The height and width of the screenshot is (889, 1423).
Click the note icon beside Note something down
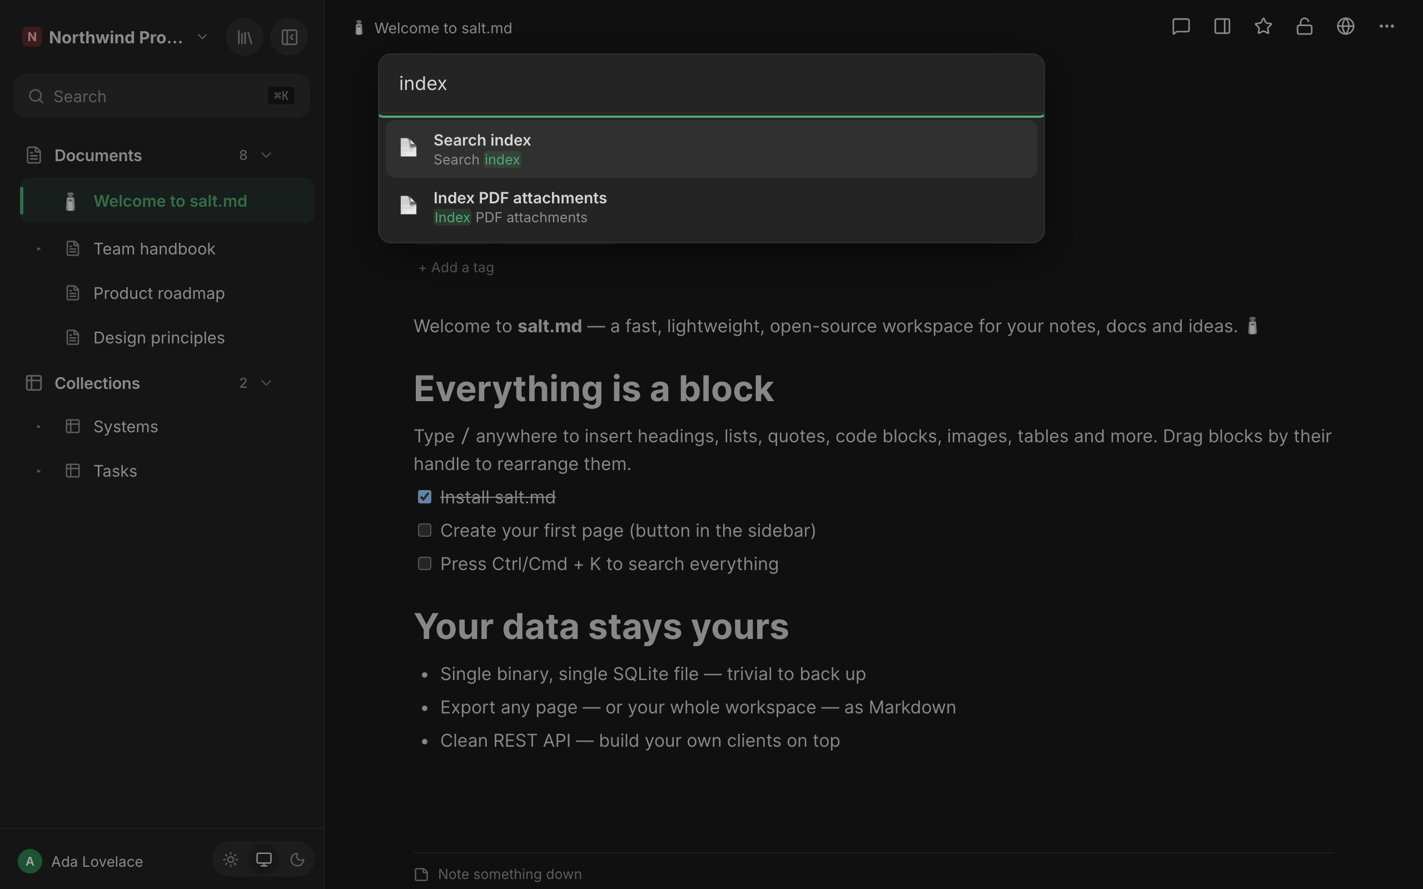[x=421, y=875]
